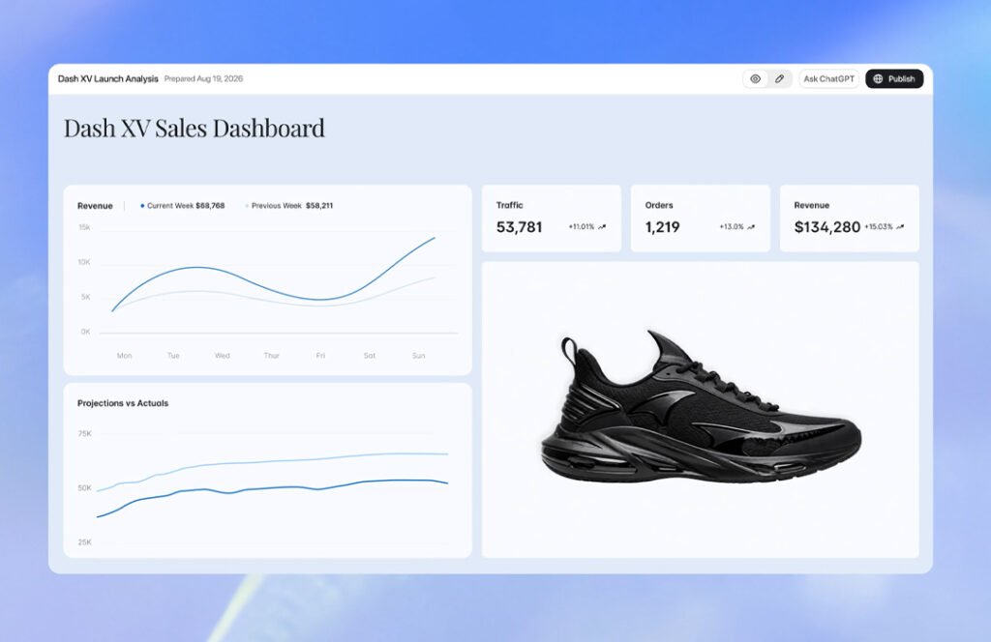The image size is (991, 642).
Task: Click the 75K axis label on Projections chart
Action: pos(85,434)
